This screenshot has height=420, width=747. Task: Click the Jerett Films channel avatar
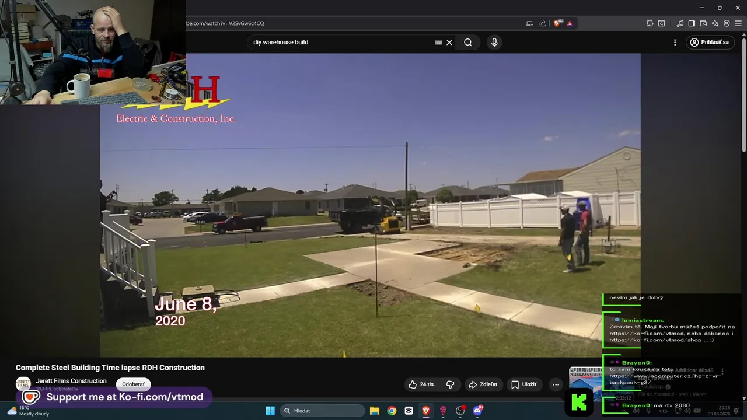pyautogui.click(x=23, y=384)
